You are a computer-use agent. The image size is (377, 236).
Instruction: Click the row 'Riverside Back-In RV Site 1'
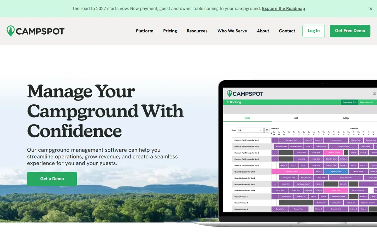pyautogui.click(x=244, y=172)
